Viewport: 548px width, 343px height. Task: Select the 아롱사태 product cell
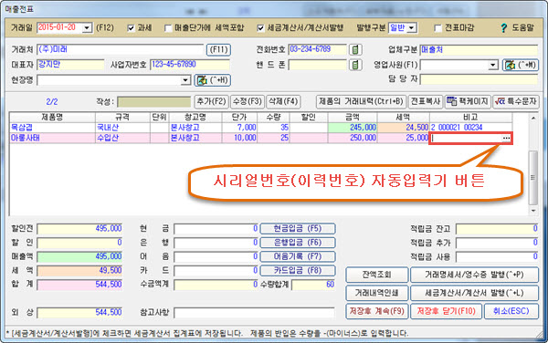52,138
